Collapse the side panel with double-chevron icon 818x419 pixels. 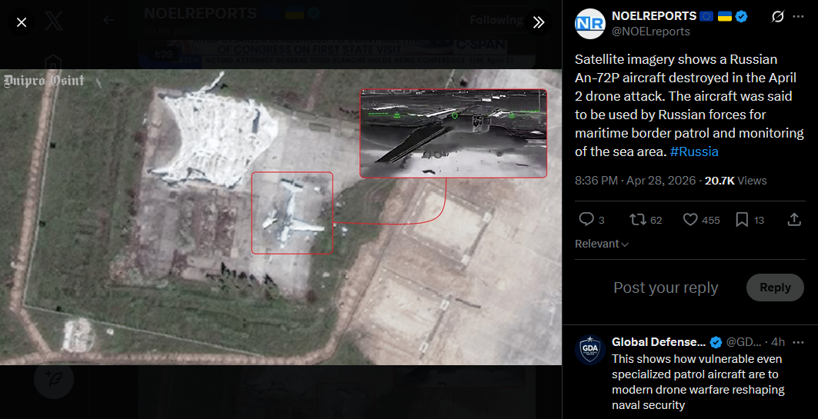click(x=539, y=22)
